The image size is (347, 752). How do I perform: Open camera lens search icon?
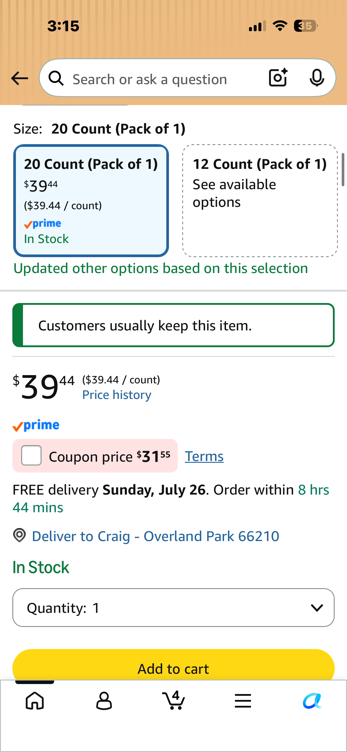[x=278, y=77]
